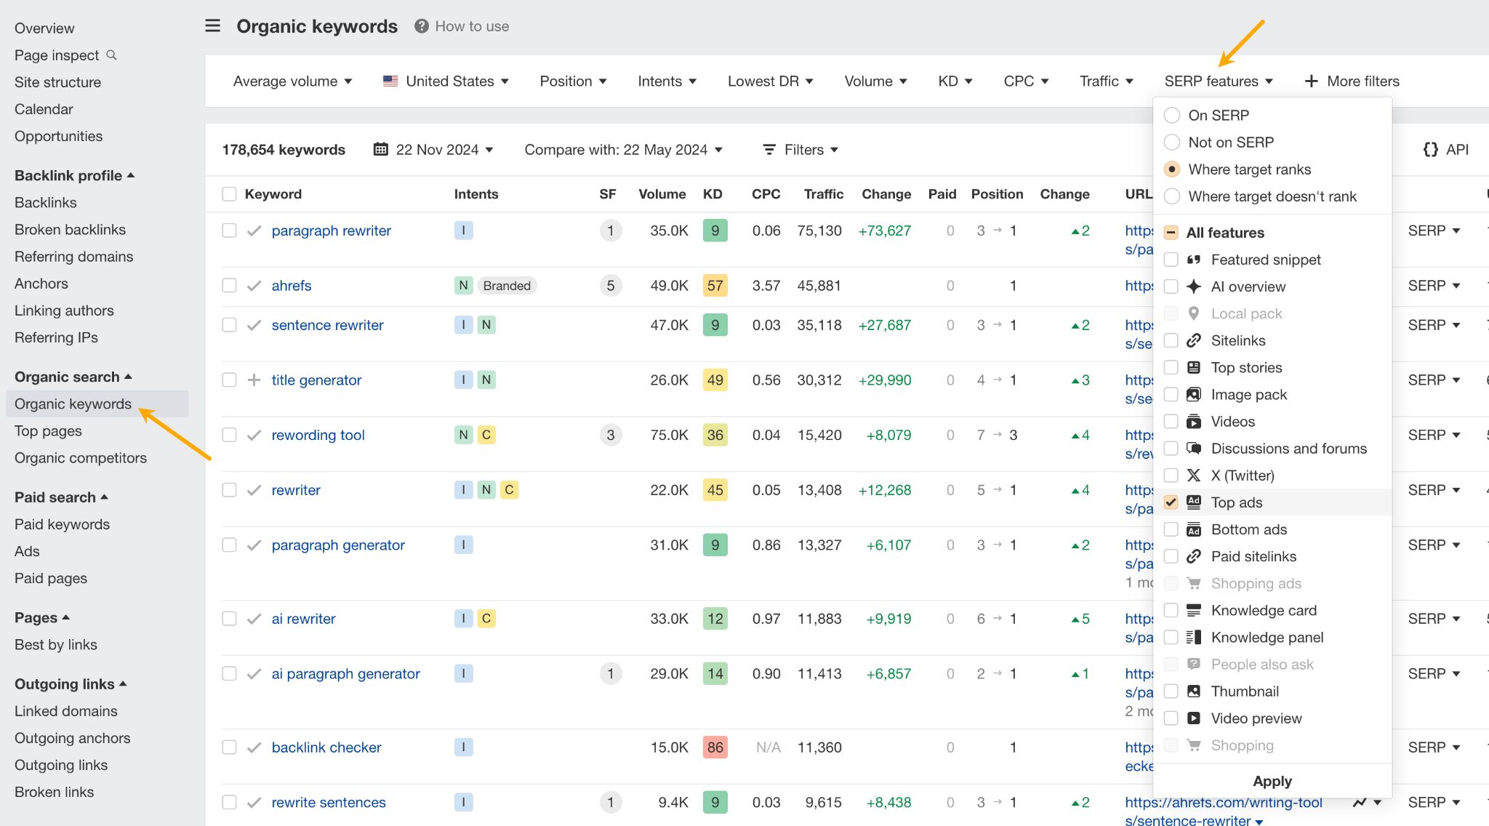The width and height of the screenshot is (1489, 826).
Task: Click the Apply button in SERP features
Action: (x=1273, y=780)
